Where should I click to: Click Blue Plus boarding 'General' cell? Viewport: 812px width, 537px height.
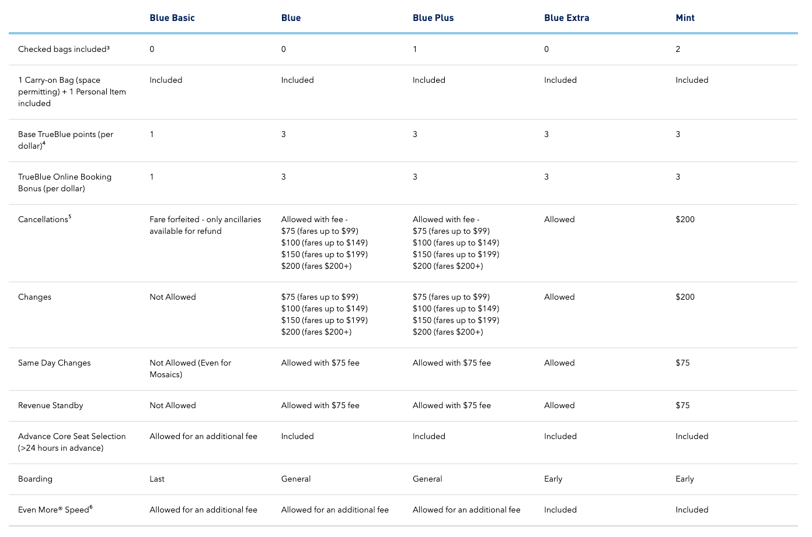coord(427,479)
